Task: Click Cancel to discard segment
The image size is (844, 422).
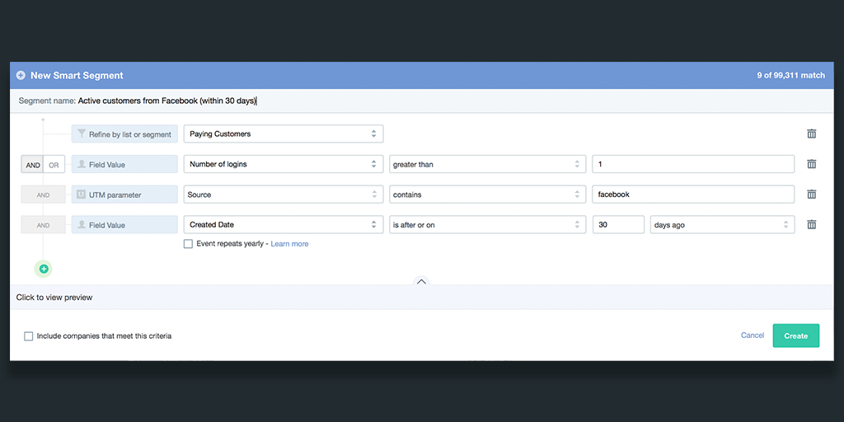Action: tap(753, 335)
